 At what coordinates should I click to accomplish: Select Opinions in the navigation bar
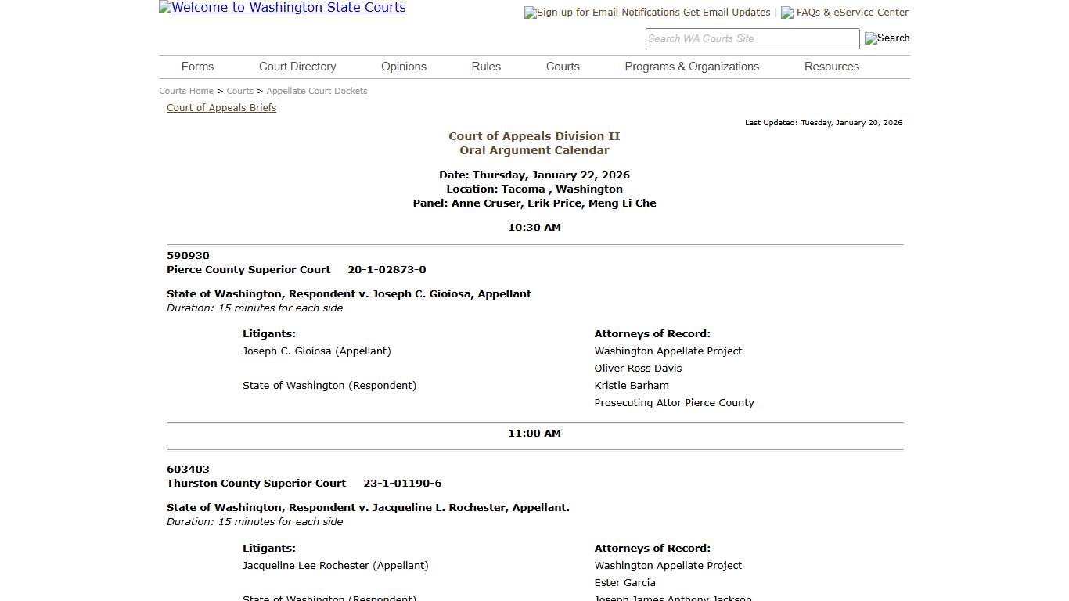click(403, 67)
